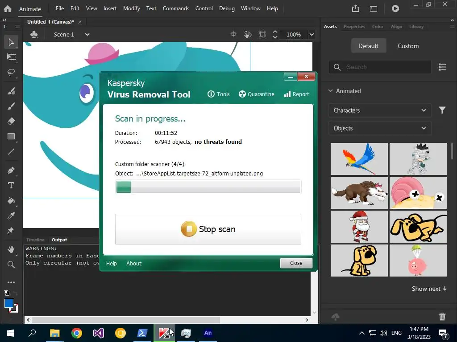Image resolution: width=457 pixels, height=342 pixels.
Task: Switch to the Timeline tab
Action: pos(35,240)
